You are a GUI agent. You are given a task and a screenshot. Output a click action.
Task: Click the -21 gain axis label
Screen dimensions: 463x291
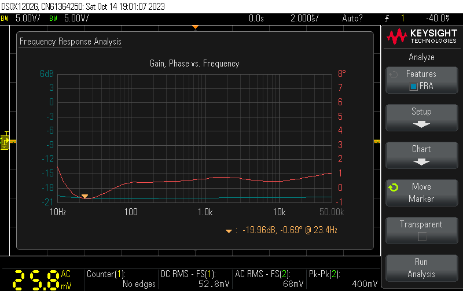(x=47, y=202)
